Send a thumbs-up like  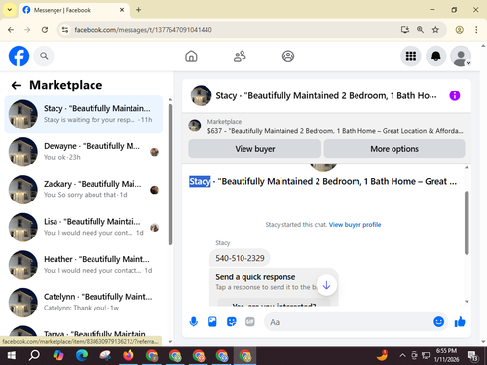click(x=460, y=322)
